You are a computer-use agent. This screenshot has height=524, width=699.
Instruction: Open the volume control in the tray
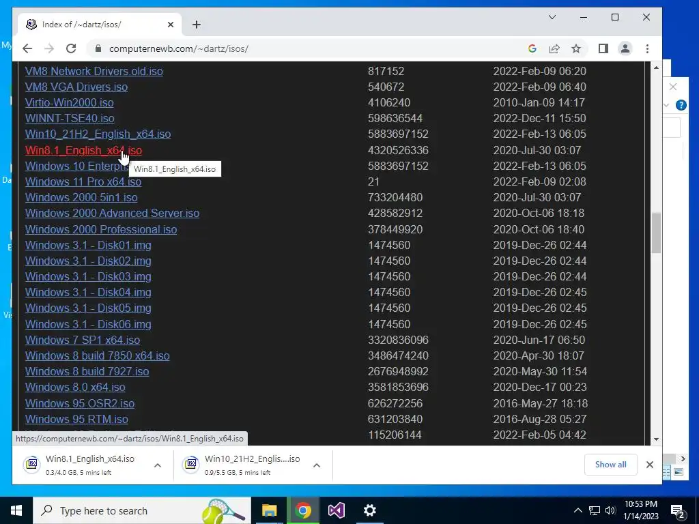tap(610, 510)
